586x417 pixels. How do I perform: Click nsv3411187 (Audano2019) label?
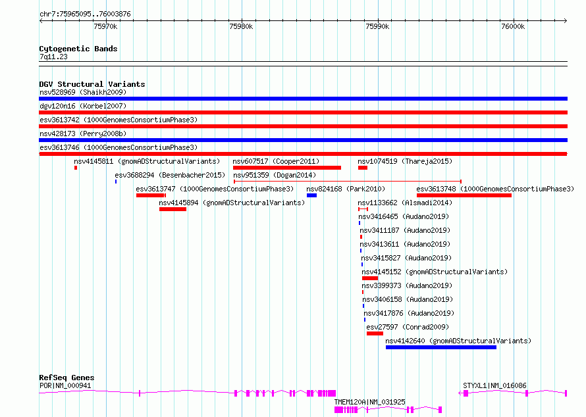tap(405, 230)
